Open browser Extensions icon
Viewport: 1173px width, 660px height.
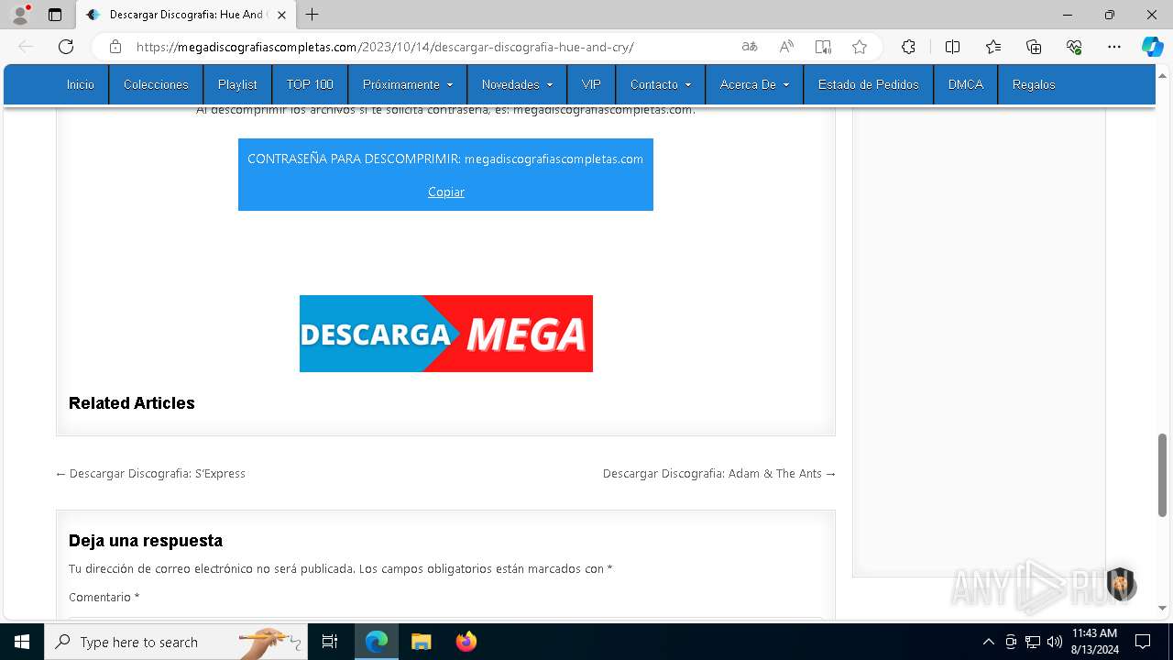tap(908, 47)
